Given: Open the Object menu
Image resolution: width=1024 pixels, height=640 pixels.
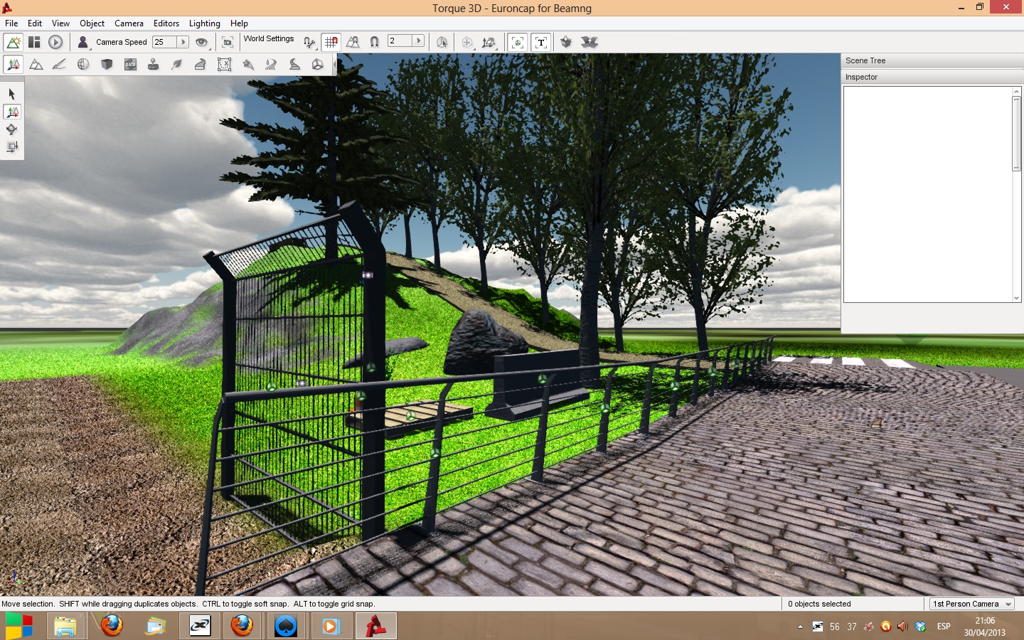Looking at the screenshot, I should pyautogui.click(x=92, y=23).
